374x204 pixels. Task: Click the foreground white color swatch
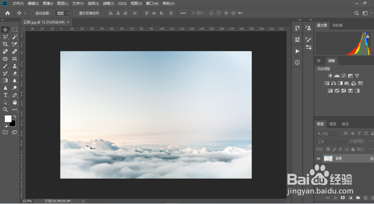pyautogui.click(x=8, y=118)
